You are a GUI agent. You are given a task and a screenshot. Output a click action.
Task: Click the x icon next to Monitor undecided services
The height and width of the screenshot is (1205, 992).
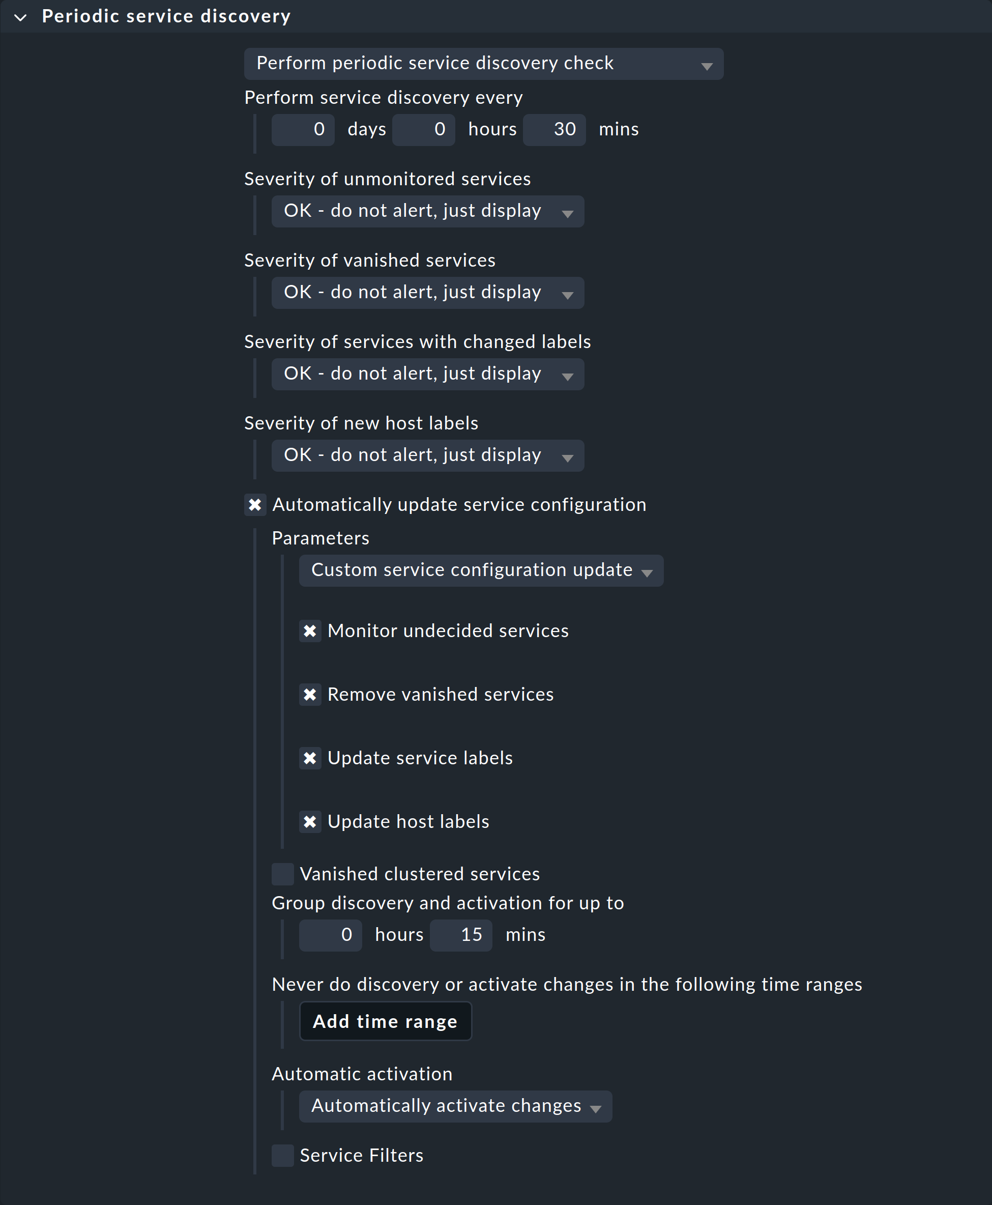click(x=309, y=630)
